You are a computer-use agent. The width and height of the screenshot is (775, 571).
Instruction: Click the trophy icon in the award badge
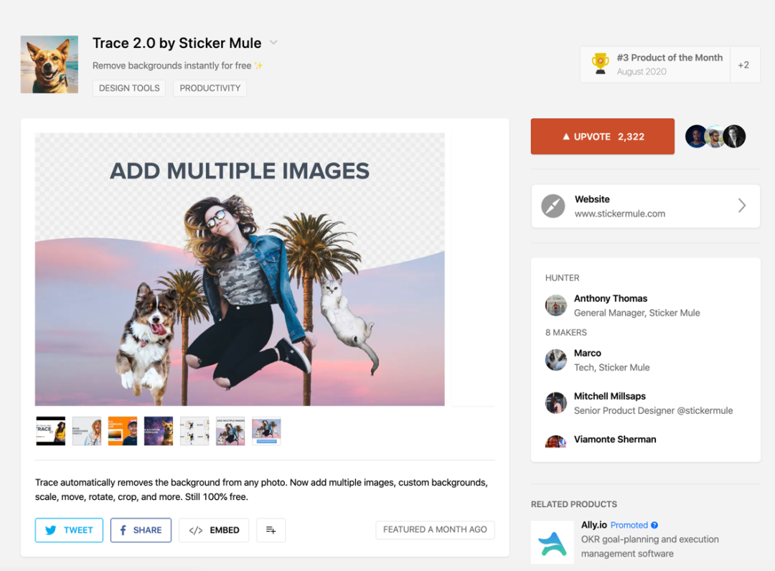click(x=600, y=65)
